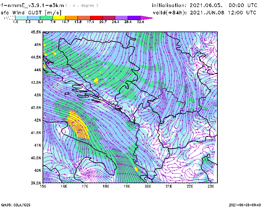Image resolution: width=268 pixels, height=207 pixels.
Task: Click the valid time 12:00 UTC
Action: (242, 13)
